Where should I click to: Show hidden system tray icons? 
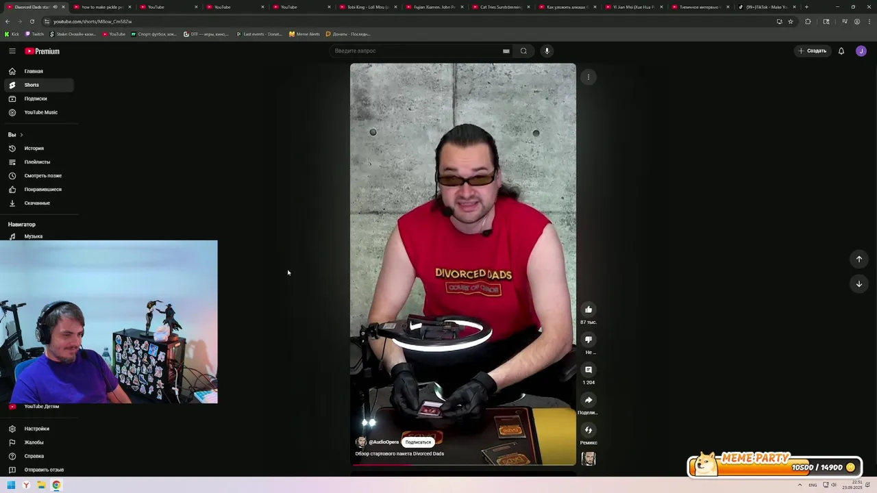[x=800, y=485]
